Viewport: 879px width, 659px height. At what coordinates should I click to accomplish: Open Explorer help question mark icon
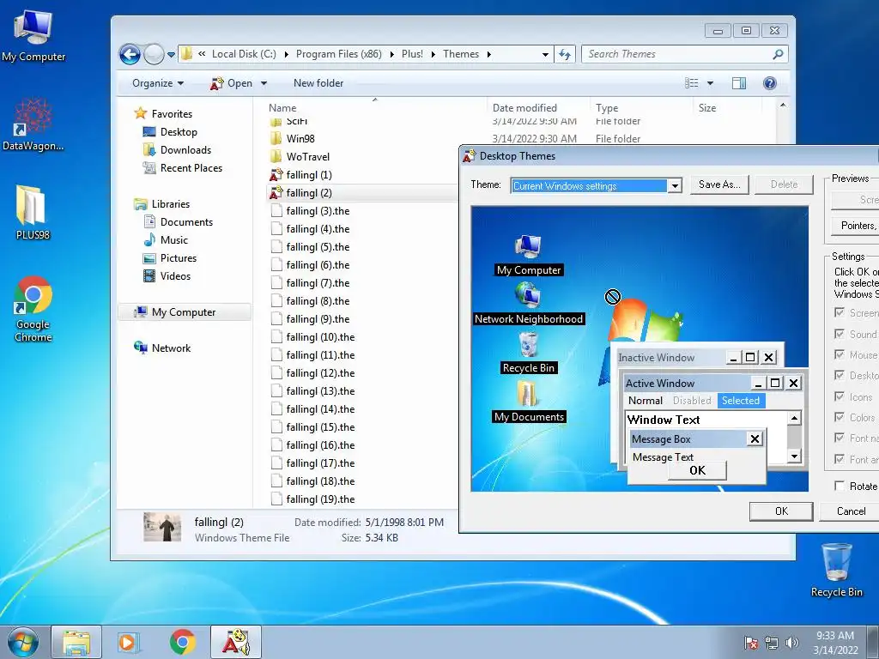(x=770, y=83)
